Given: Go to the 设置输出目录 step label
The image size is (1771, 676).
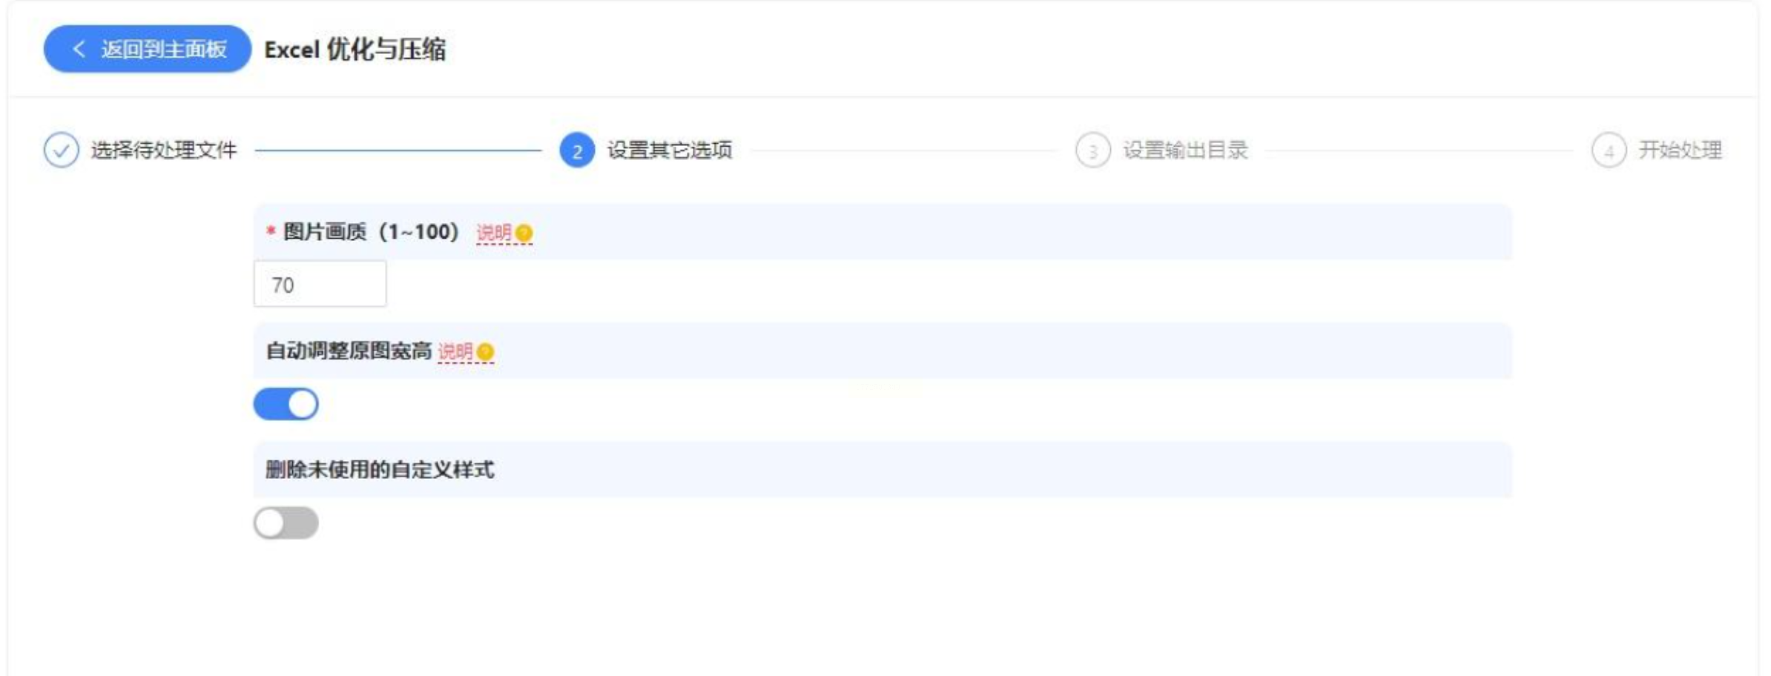Looking at the screenshot, I should coord(1185,150).
